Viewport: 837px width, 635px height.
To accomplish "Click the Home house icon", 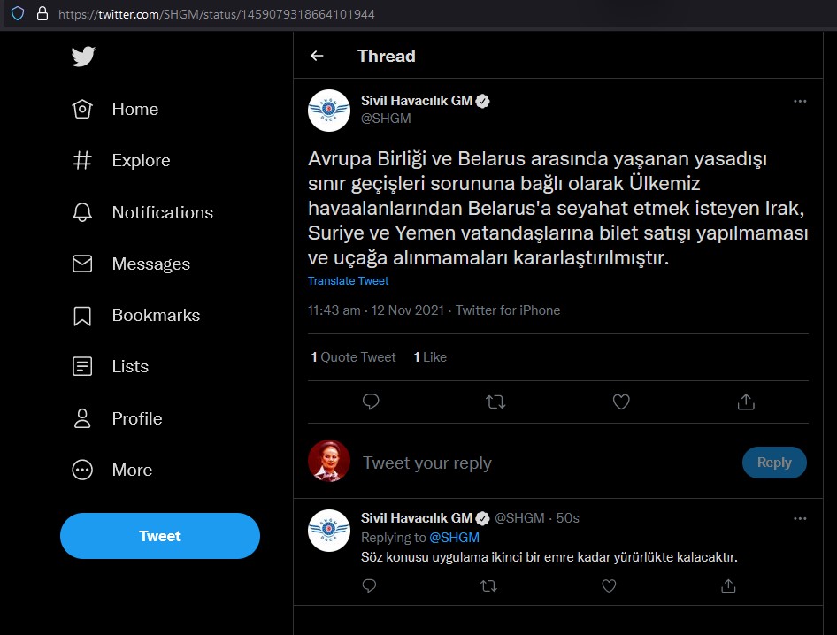I will tap(82, 109).
